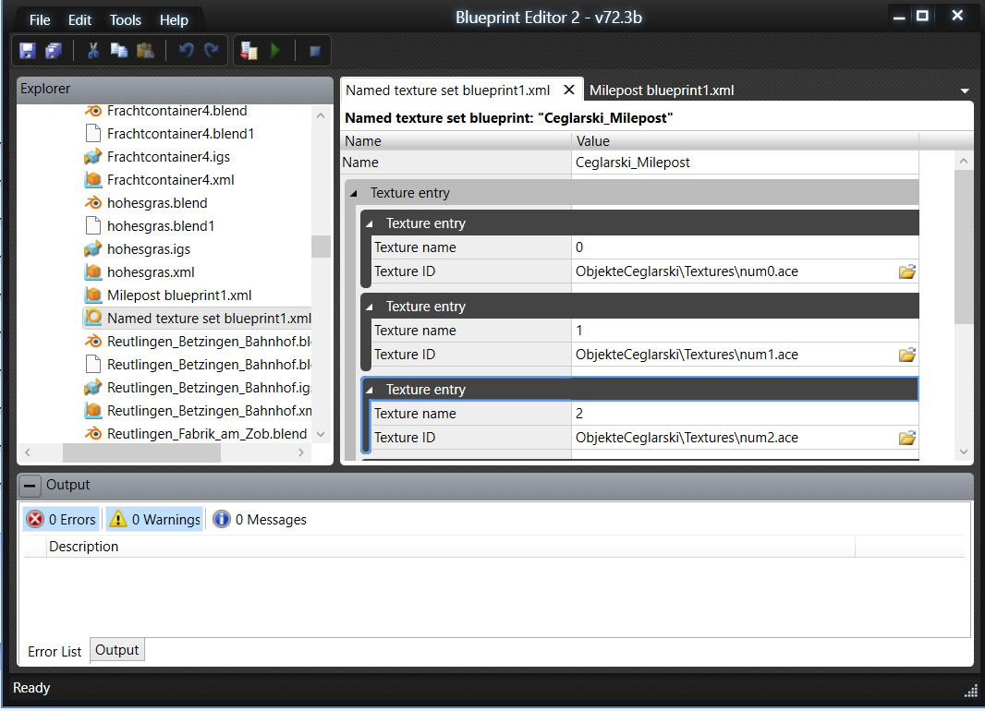Click the Redo arrow icon

(212, 51)
